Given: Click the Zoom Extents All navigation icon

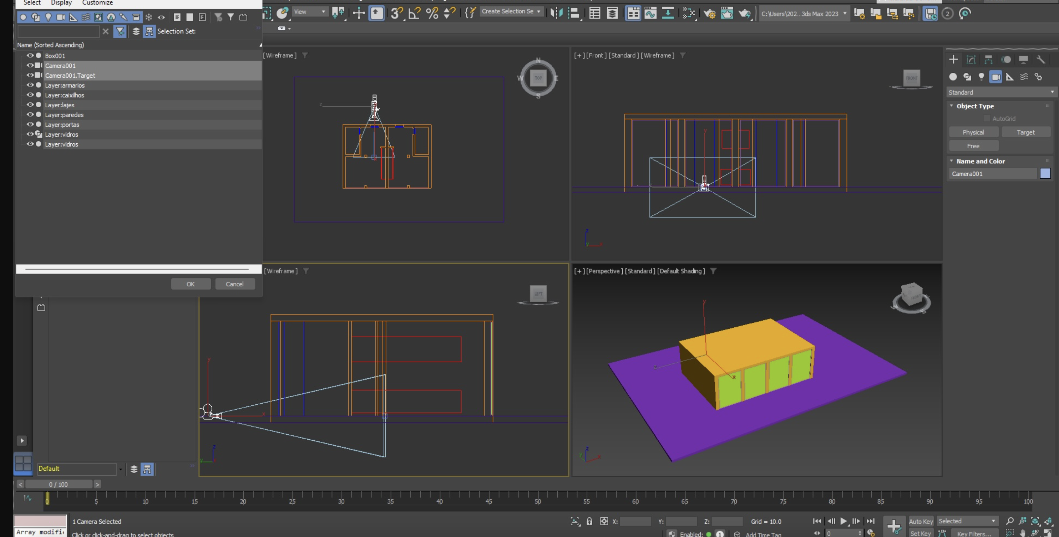Looking at the screenshot, I should point(1048,521).
